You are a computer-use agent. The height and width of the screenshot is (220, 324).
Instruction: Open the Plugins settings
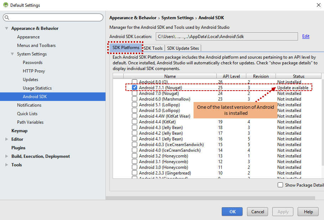pyautogui.click(x=19, y=148)
